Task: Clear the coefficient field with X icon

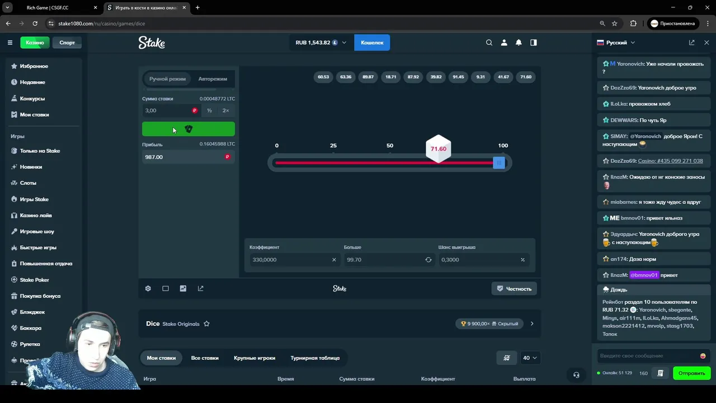Action: tap(334, 260)
